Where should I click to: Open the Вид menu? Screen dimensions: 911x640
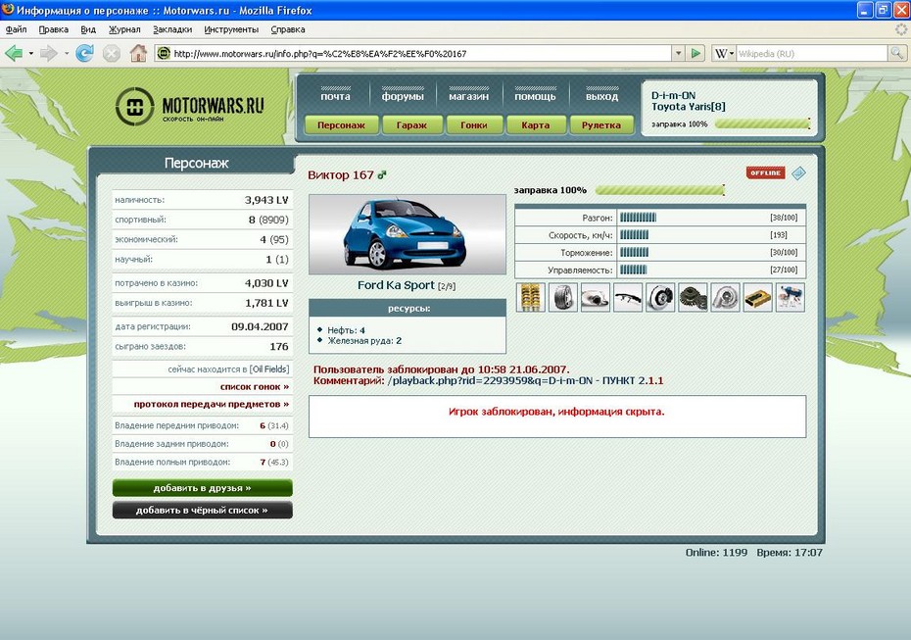[x=88, y=29]
